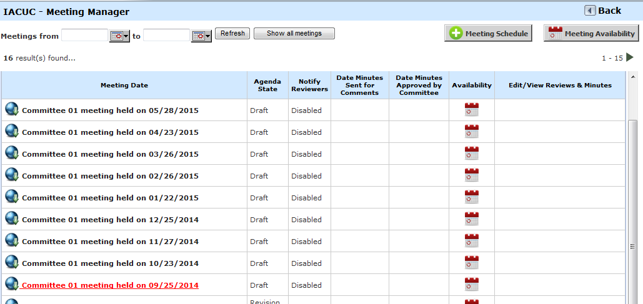Click the Meeting Date column header
643x304 pixels.
pos(124,86)
